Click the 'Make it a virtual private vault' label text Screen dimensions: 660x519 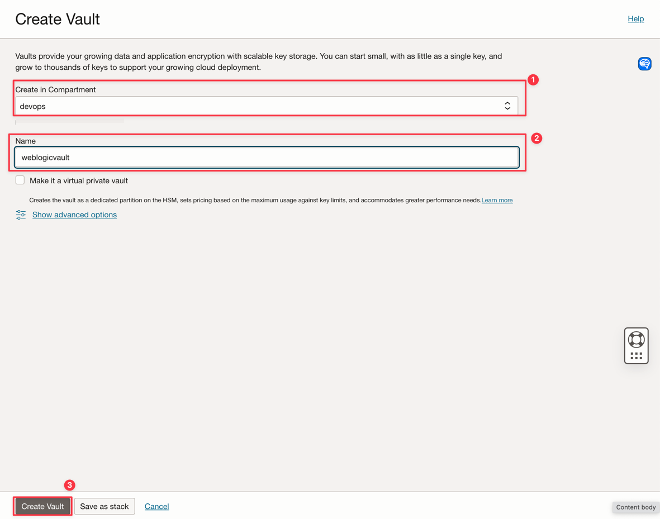pos(79,180)
